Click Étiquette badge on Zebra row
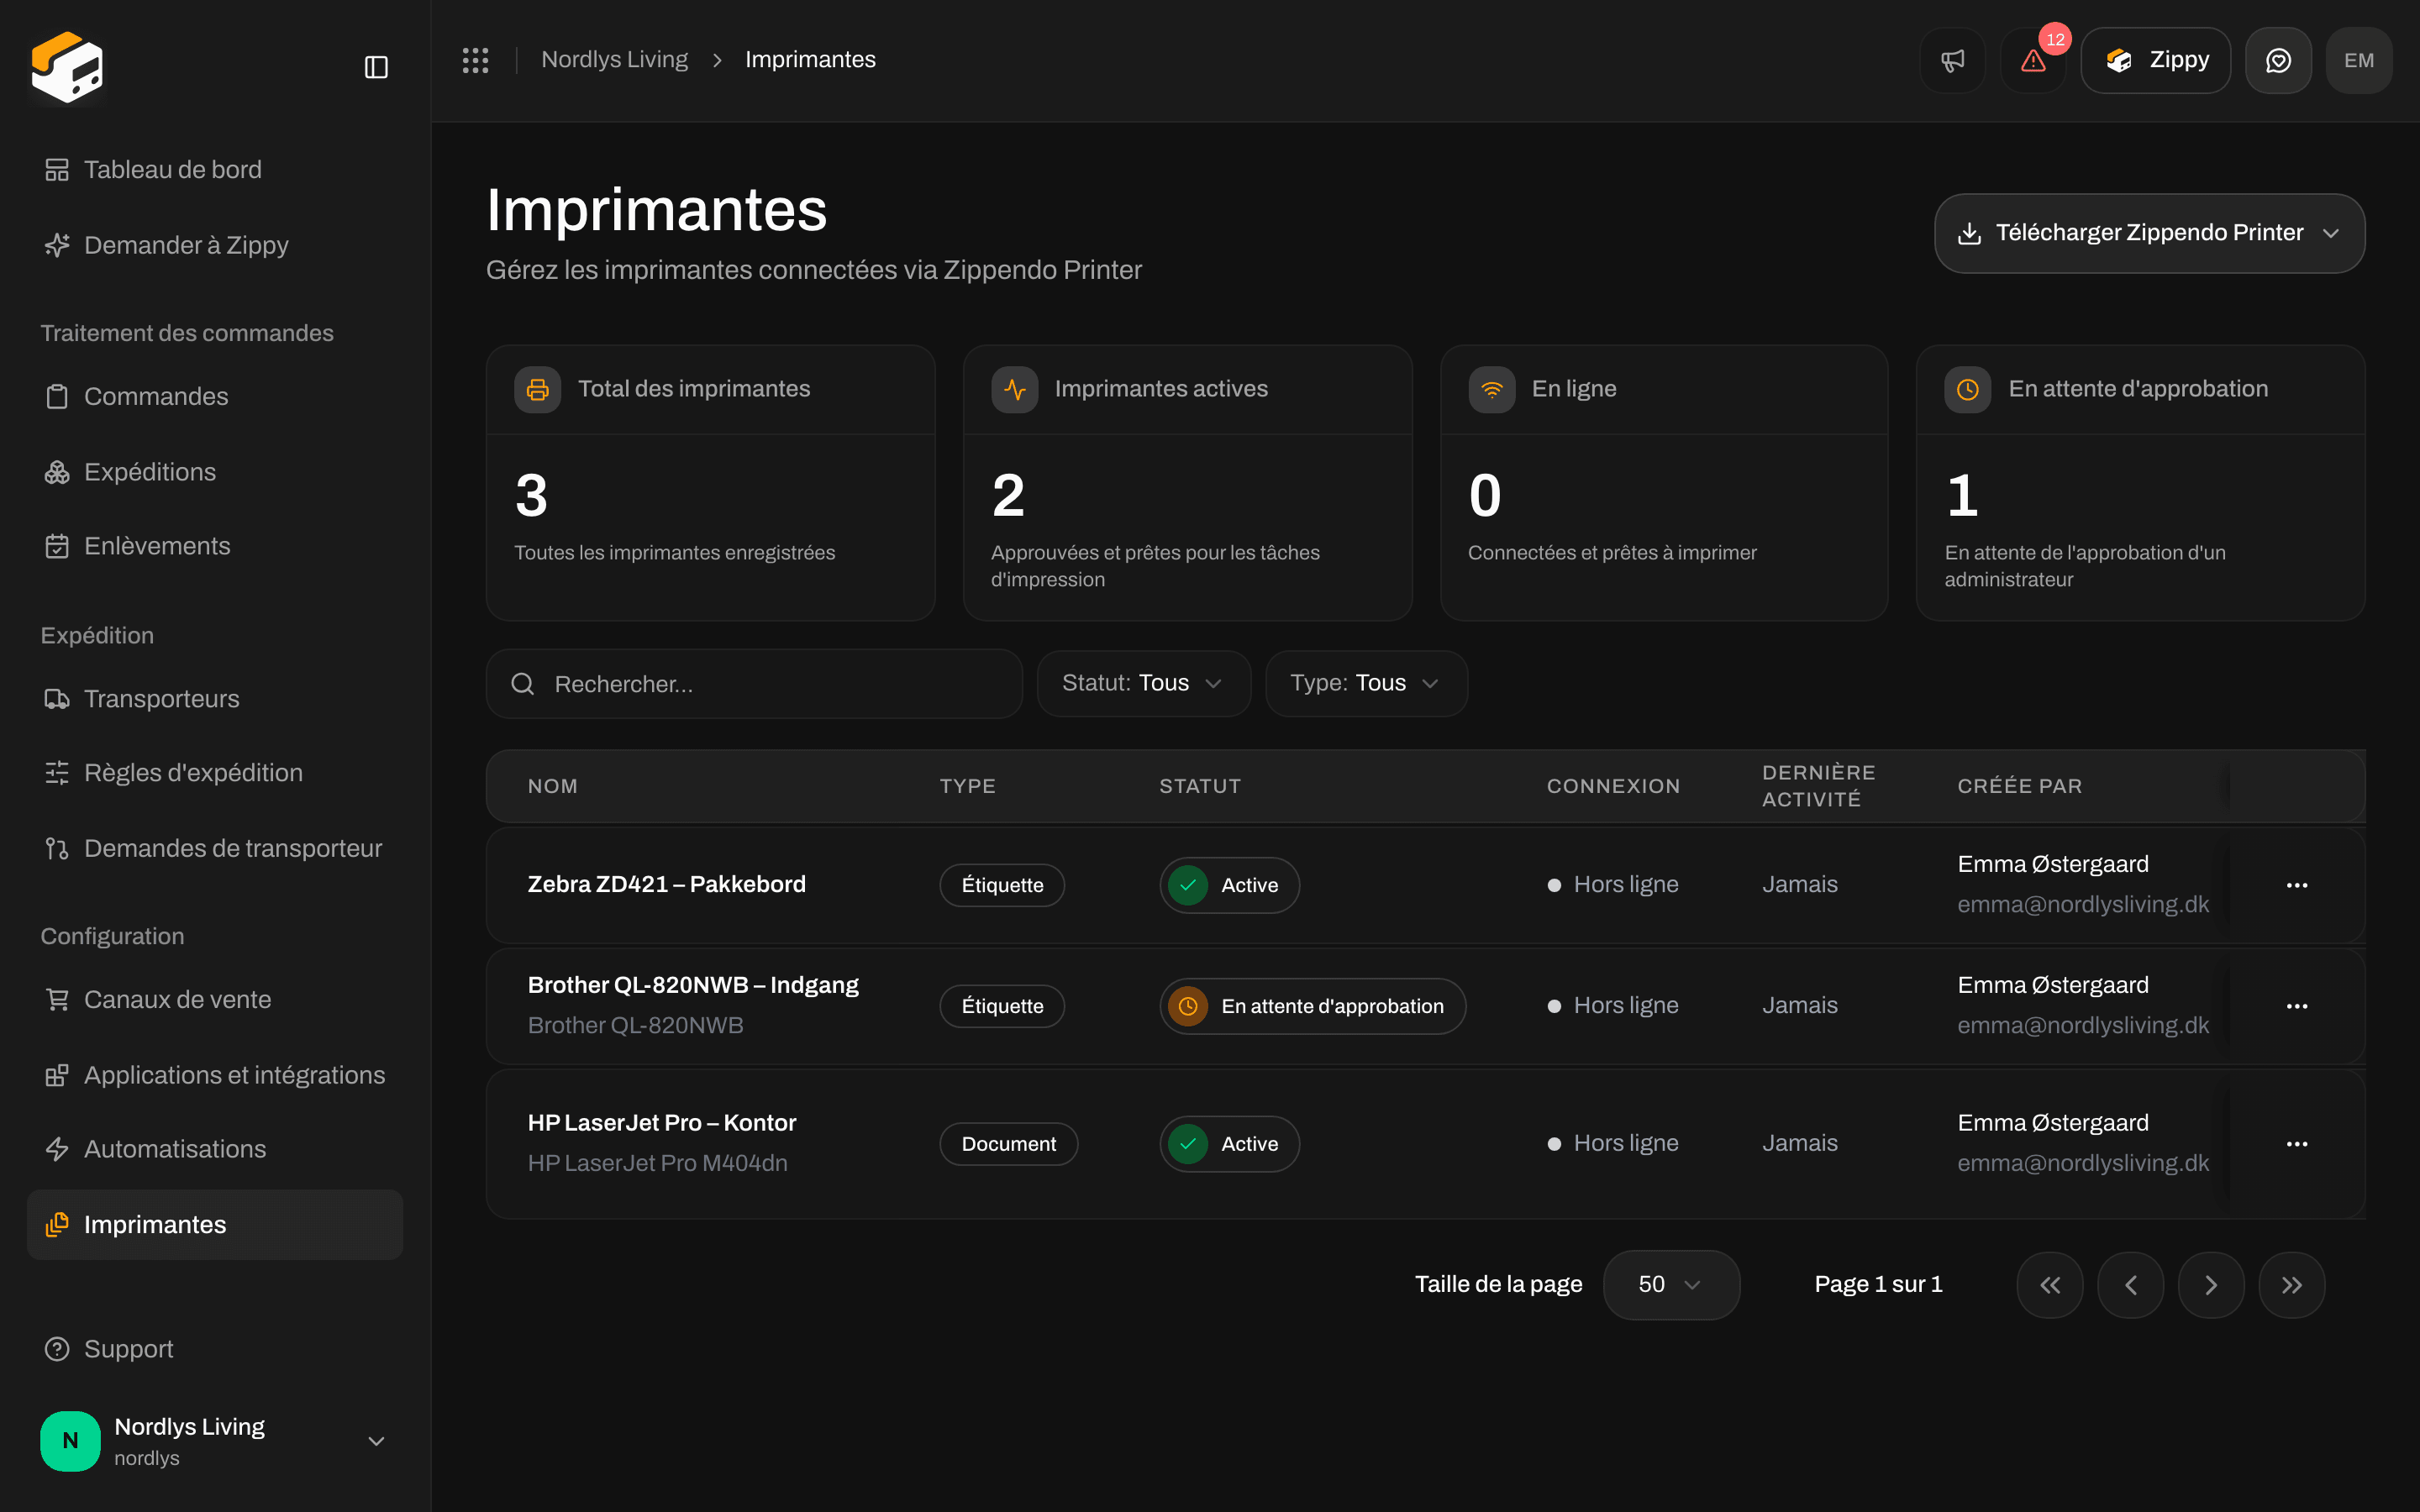 point(1002,885)
